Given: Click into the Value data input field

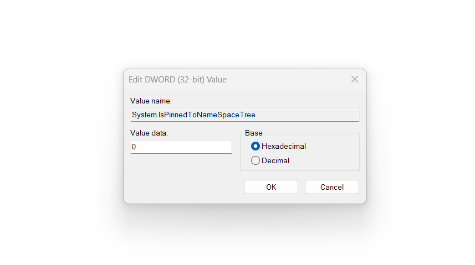Looking at the screenshot, I should [x=181, y=147].
